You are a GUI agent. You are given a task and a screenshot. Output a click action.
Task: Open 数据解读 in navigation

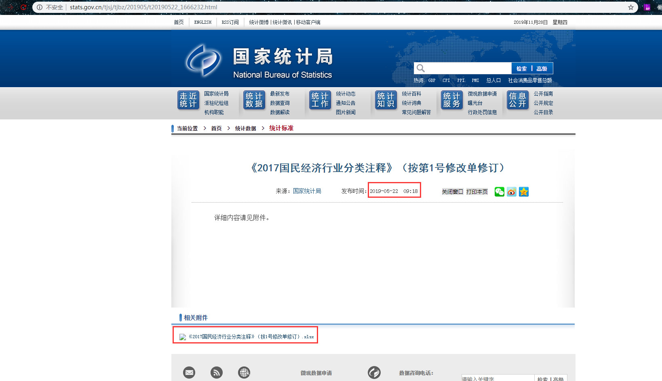(x=280, y=112)
